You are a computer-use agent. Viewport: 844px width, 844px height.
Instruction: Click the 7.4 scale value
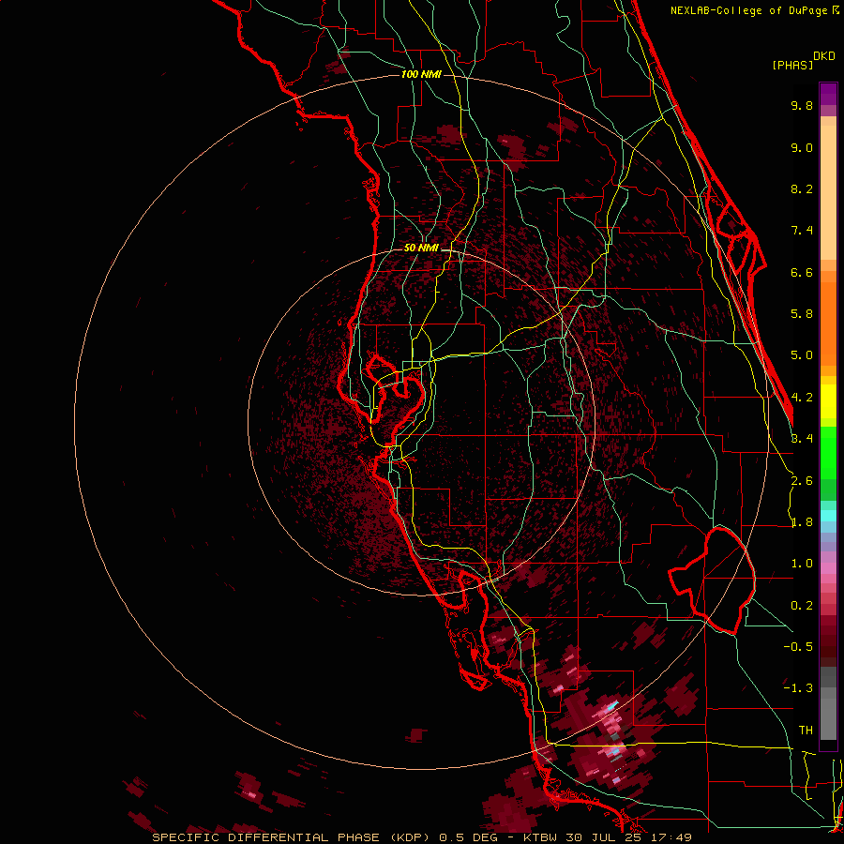point(802,231)
